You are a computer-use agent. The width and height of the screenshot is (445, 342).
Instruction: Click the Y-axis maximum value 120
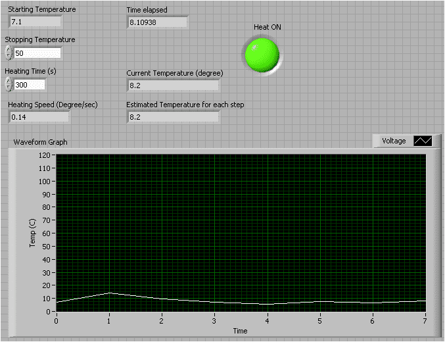(44, 155)
